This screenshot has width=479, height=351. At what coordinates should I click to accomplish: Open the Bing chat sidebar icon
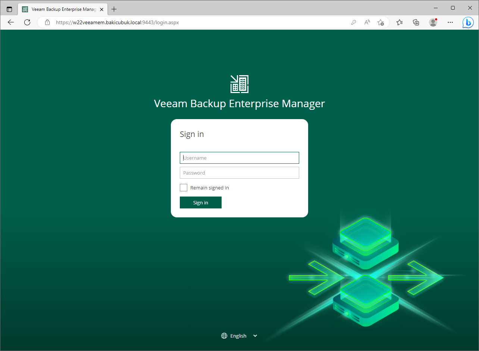point(468,22)
